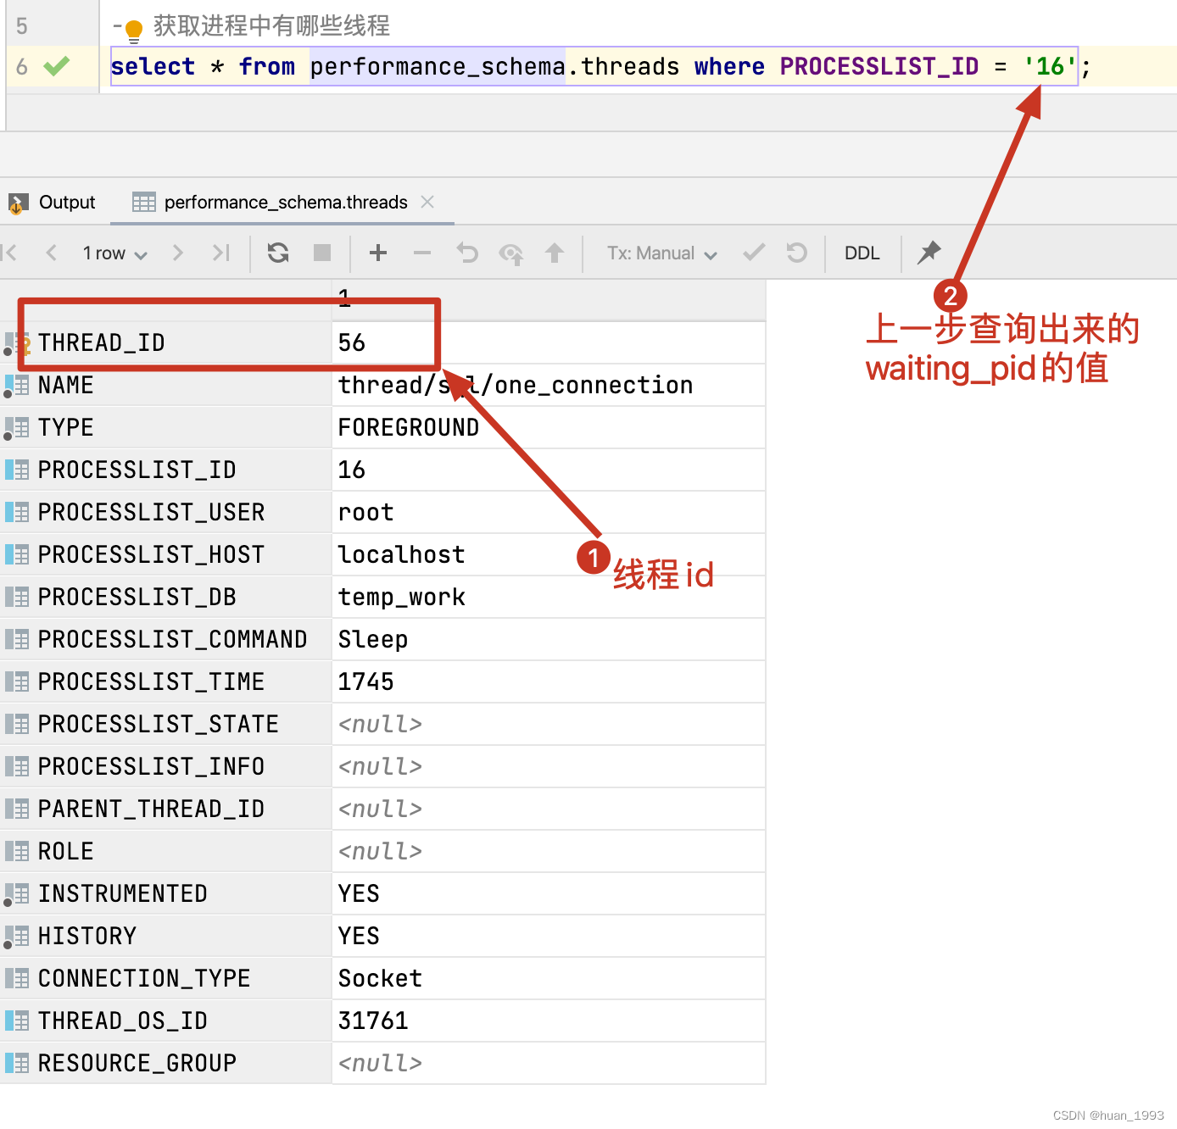Click the 'FOREGROUND' value cell
The image size is (1177, 1129).
[x=549, y=427]
